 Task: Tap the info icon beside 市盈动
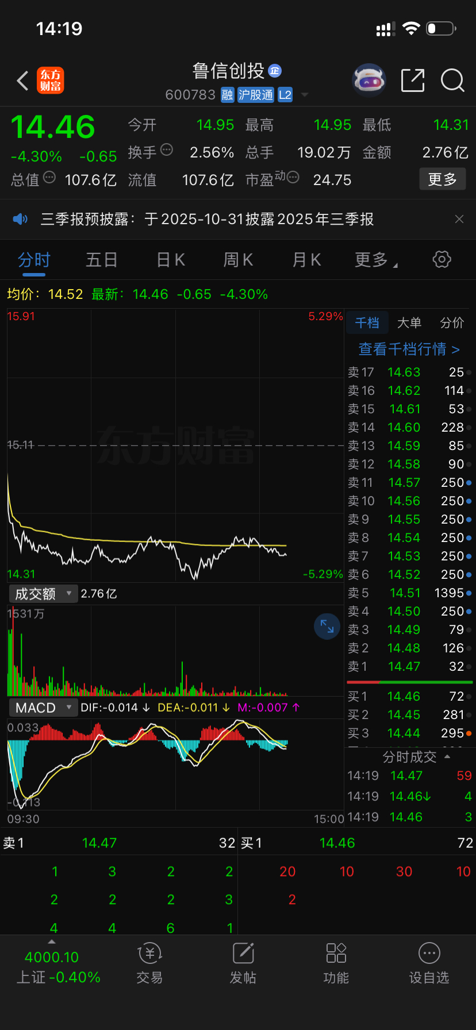293,177
